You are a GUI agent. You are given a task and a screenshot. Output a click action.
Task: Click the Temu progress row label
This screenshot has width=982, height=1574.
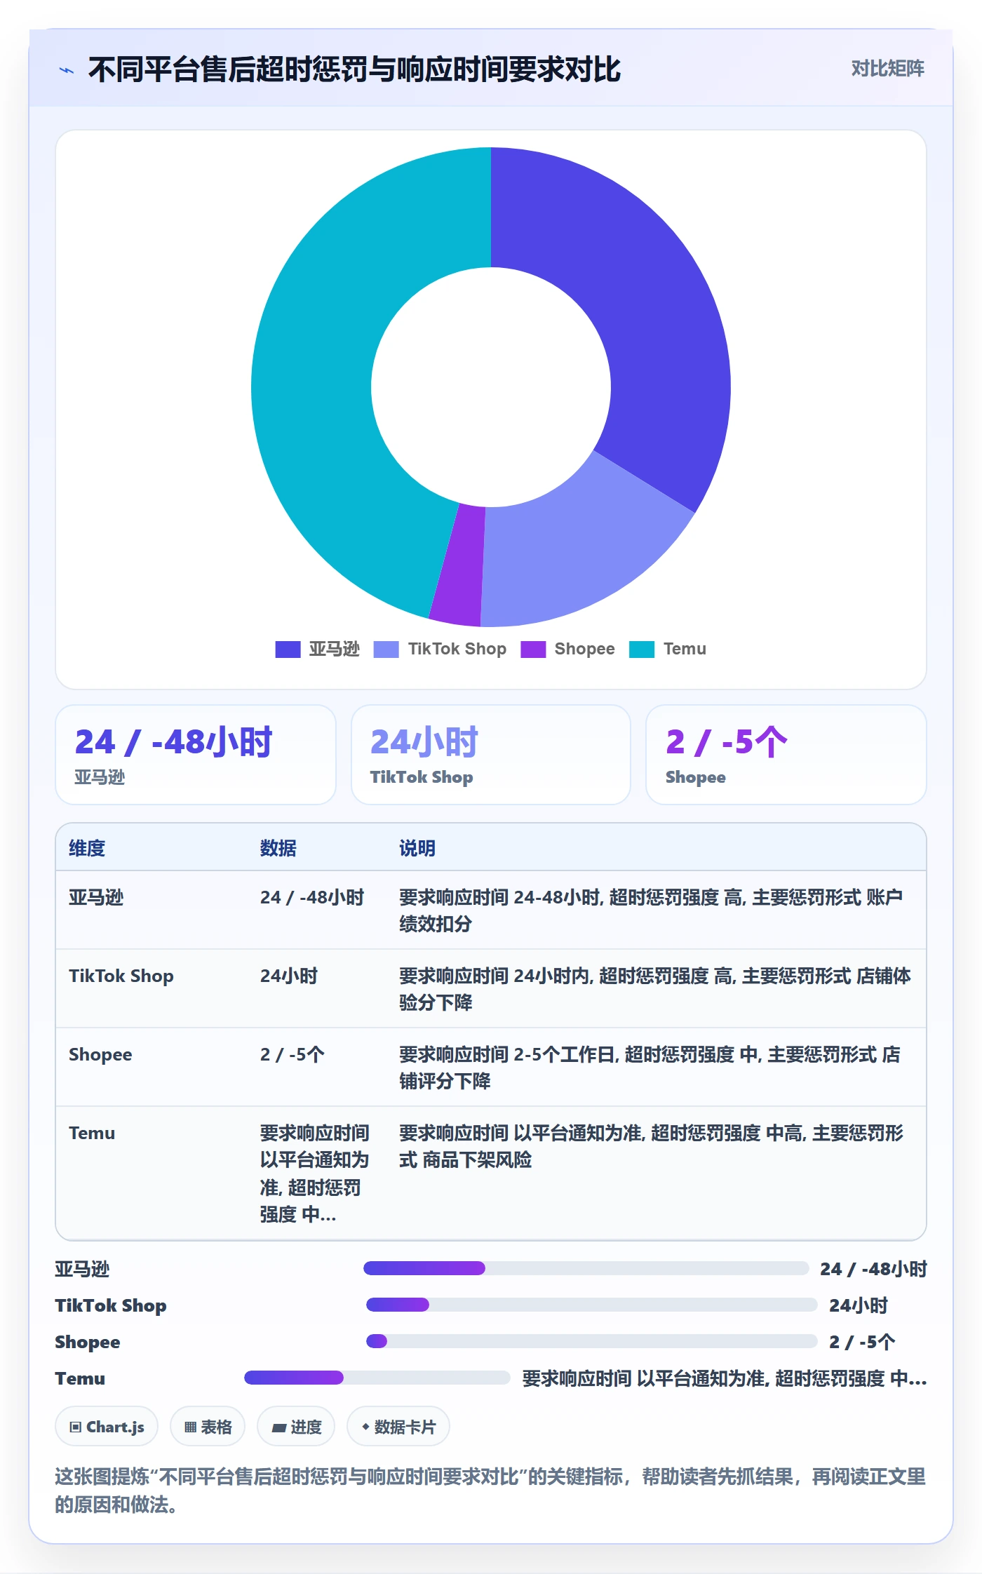(x=80, y=1378)
